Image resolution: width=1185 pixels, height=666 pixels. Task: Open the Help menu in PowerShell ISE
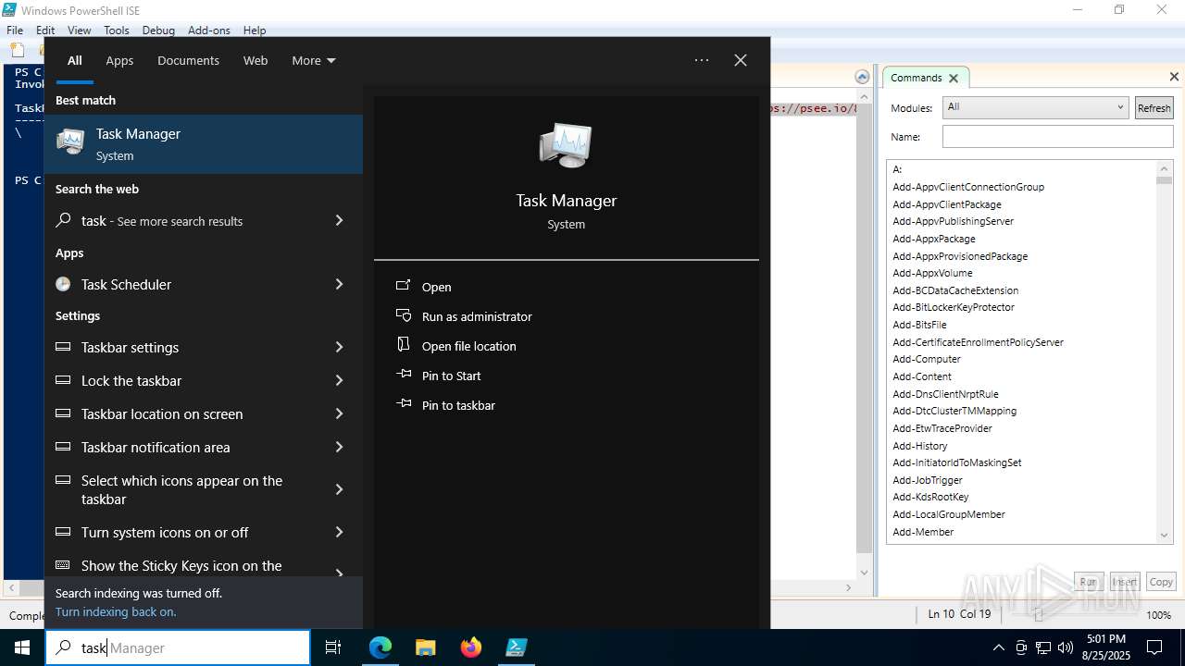255,31
